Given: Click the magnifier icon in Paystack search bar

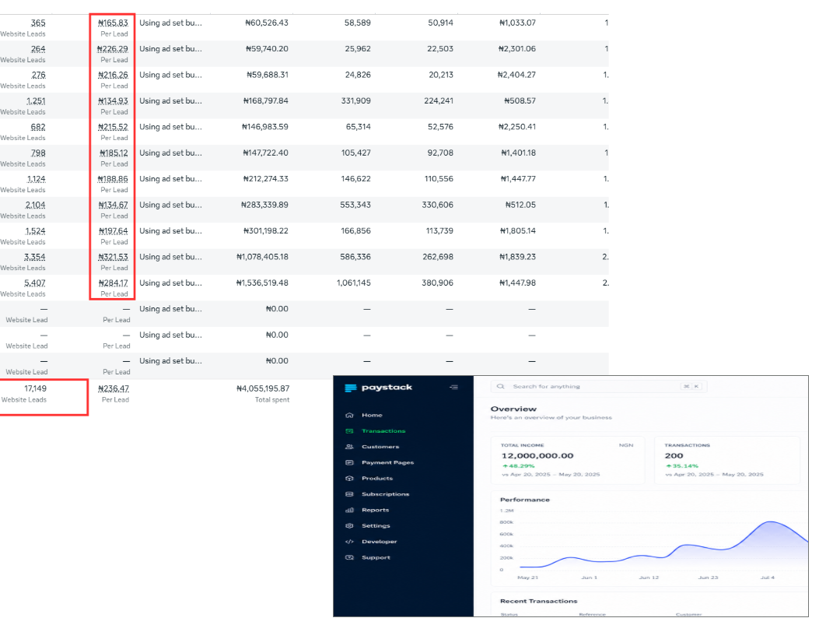Looking at the screenshot, I should 500,386.
